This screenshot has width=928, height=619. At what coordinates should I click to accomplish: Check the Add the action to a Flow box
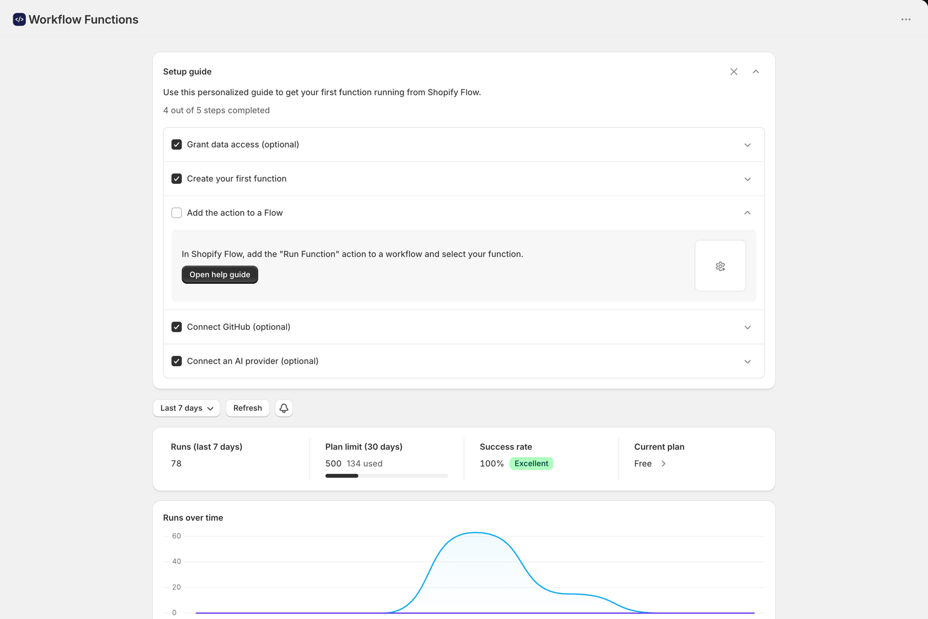(176, 213)
